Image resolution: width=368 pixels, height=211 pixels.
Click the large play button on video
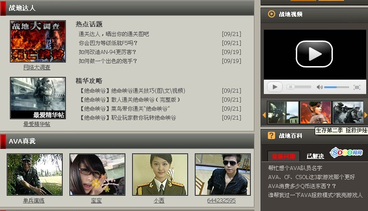pos(314,54)
